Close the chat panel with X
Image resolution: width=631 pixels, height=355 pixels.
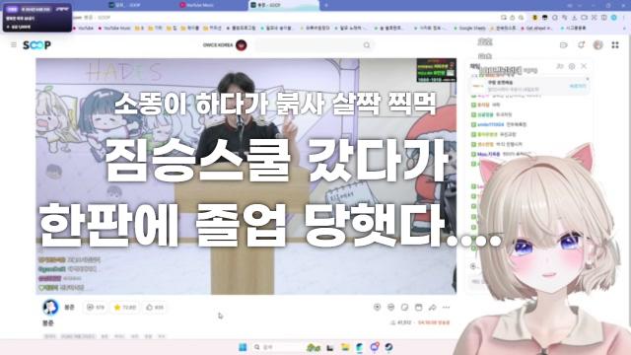click(x=584, y=66)
